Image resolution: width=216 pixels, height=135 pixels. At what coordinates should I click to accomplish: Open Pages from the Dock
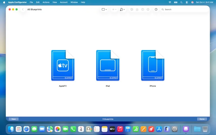point(143,129)
